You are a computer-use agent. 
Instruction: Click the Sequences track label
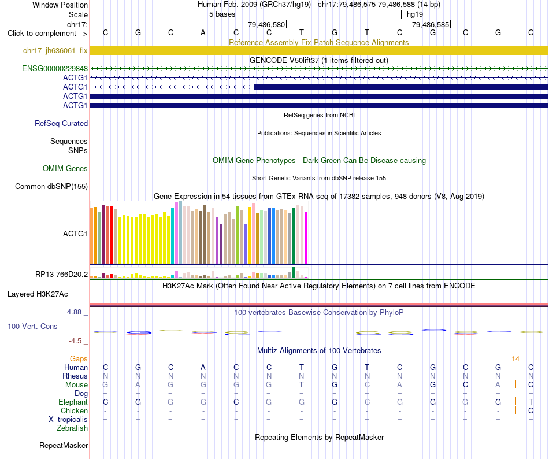pos(69,142)
